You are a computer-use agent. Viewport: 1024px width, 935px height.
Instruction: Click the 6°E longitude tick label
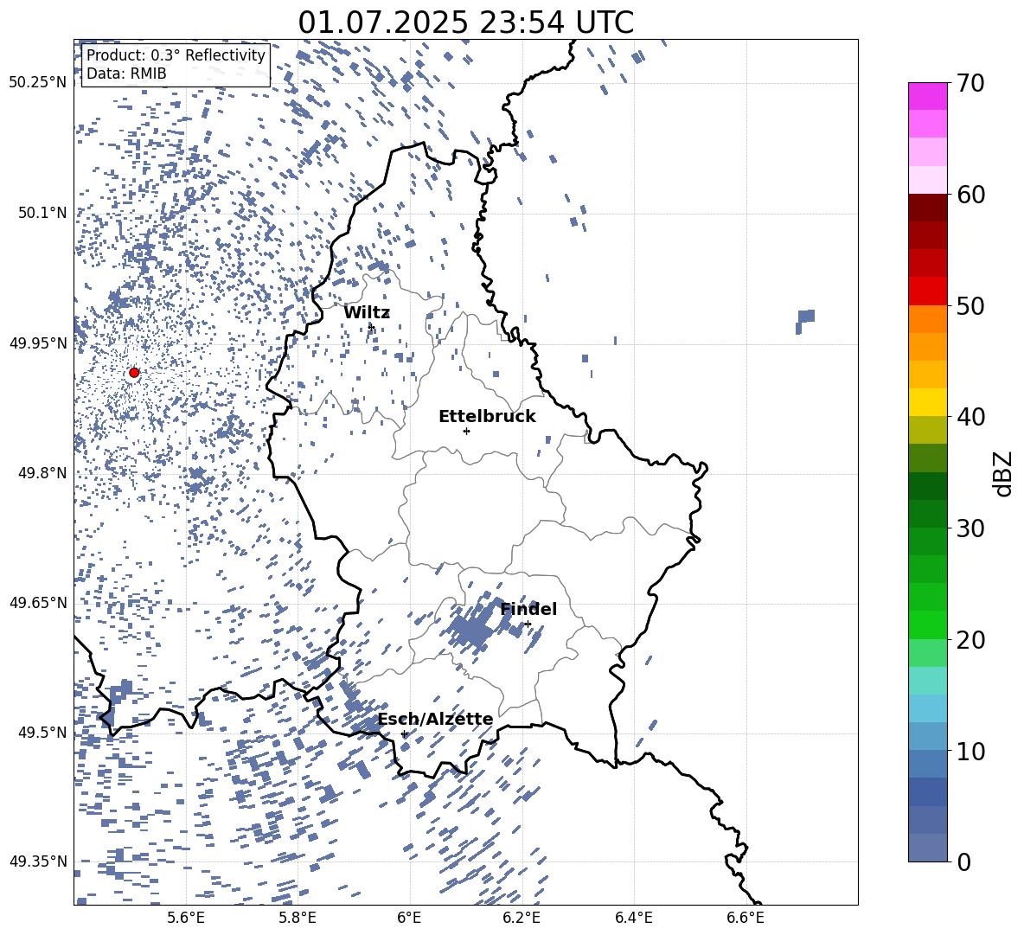click(409, 918)
